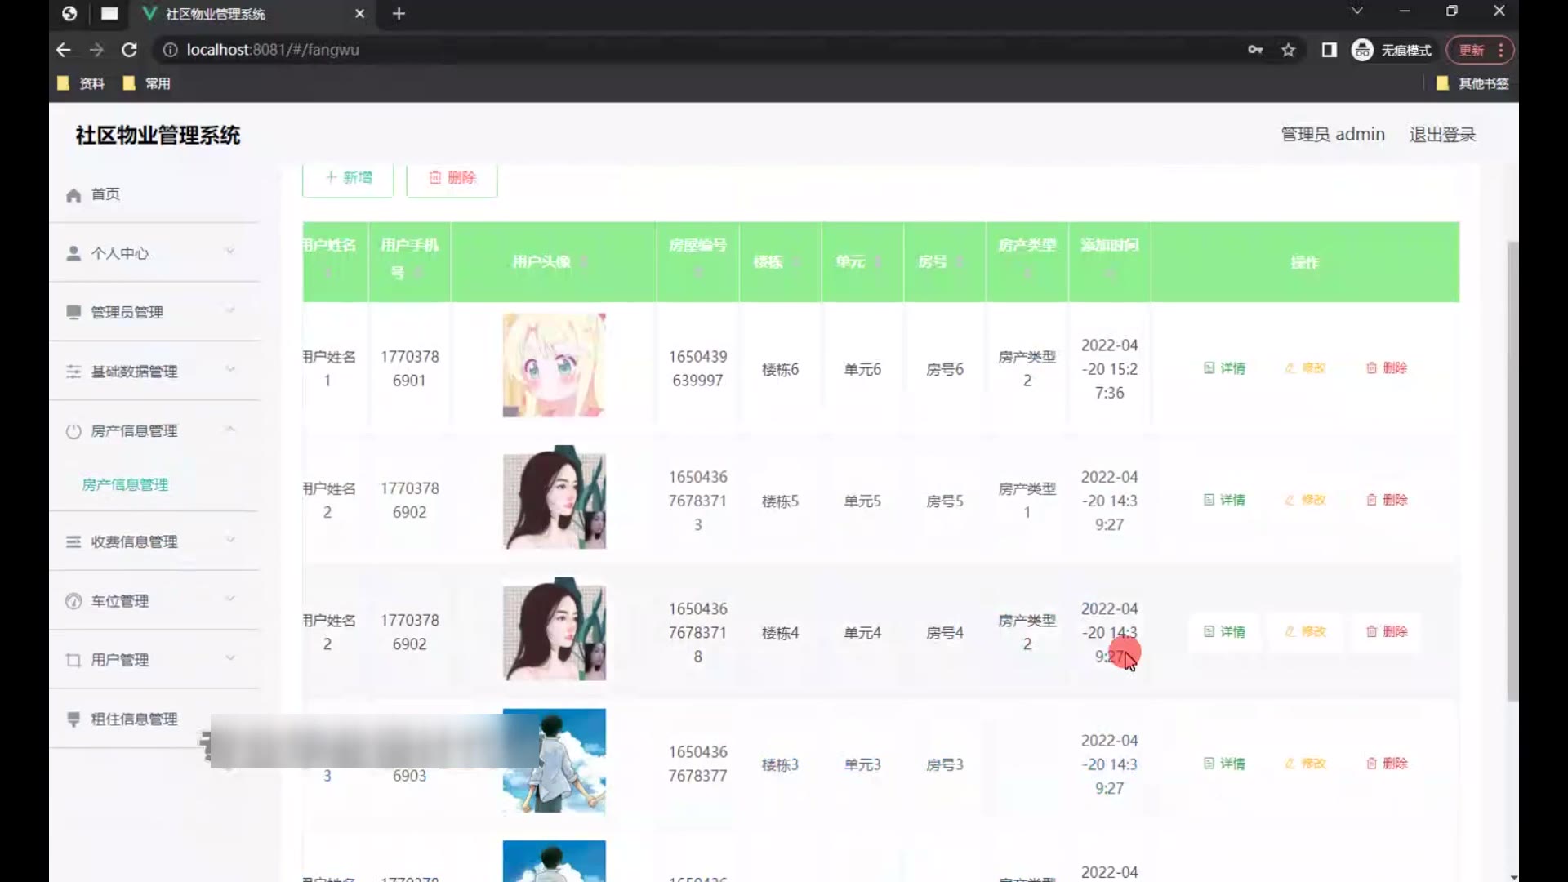This screenshot has width=1568, height=882.
Task: Select the 房产信息管理 submenu item
Action: [125, 484]
